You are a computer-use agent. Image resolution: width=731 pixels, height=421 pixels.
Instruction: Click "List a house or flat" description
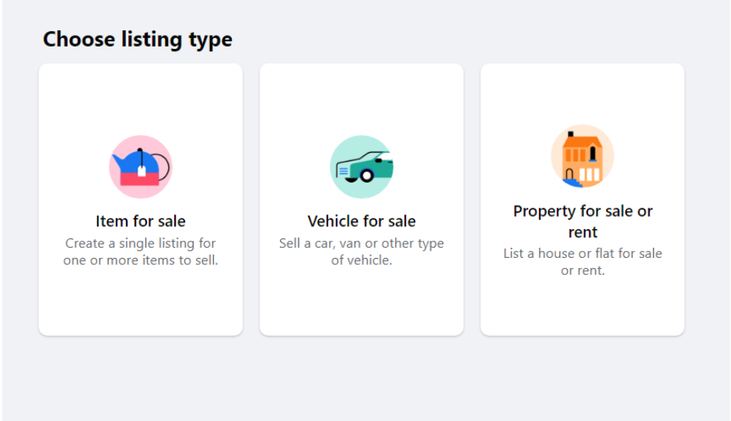coord(582,262)
